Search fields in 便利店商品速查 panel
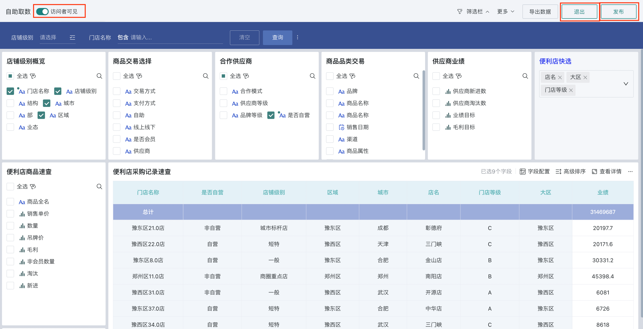 pyautogui.click(x=99, y=187)
